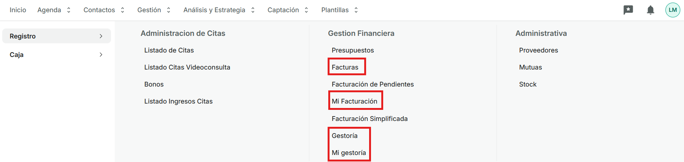
Task: Open the Análisis y Estrategia menu
Action: pos(219,10)
